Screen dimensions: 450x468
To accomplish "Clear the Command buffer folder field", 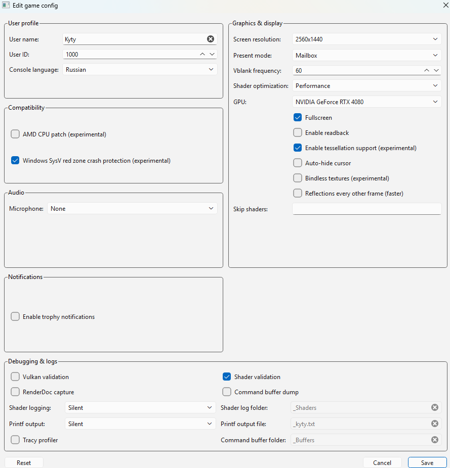I will (435, 440).
